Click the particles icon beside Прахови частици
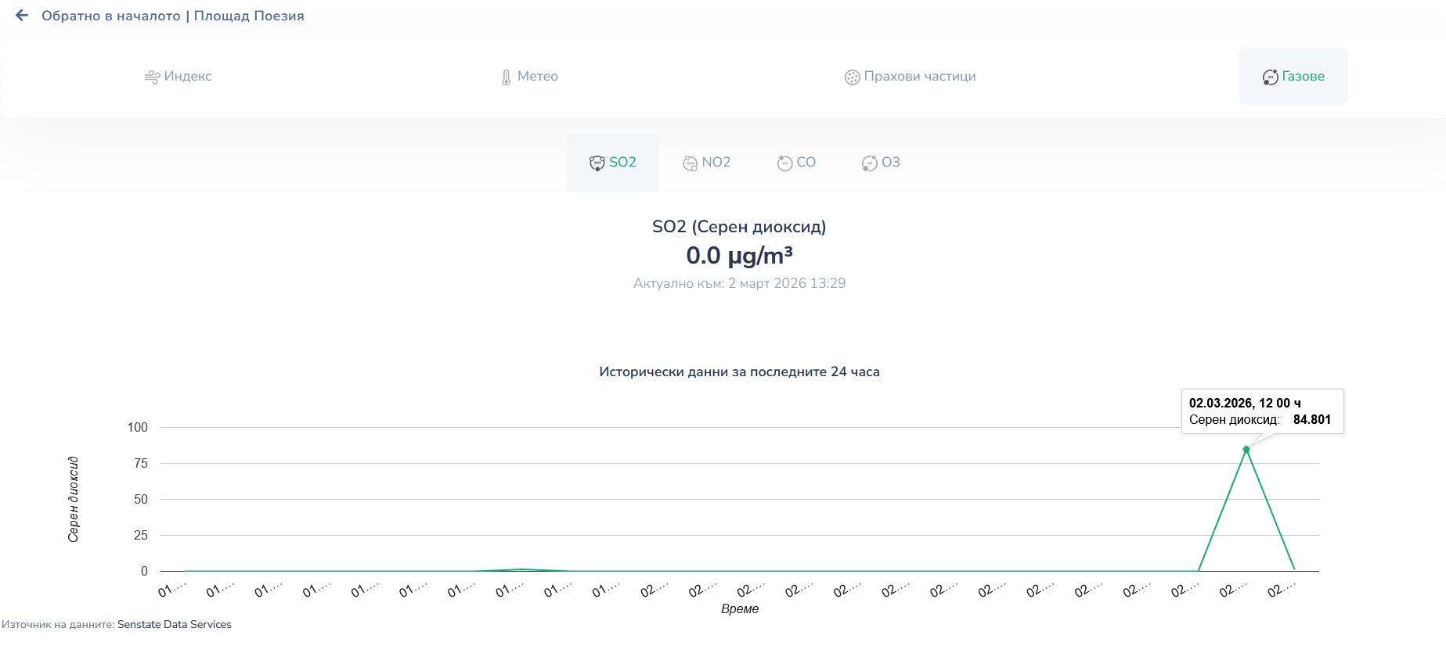This screenshot has height=646, width=1446. tap(852, 77)
